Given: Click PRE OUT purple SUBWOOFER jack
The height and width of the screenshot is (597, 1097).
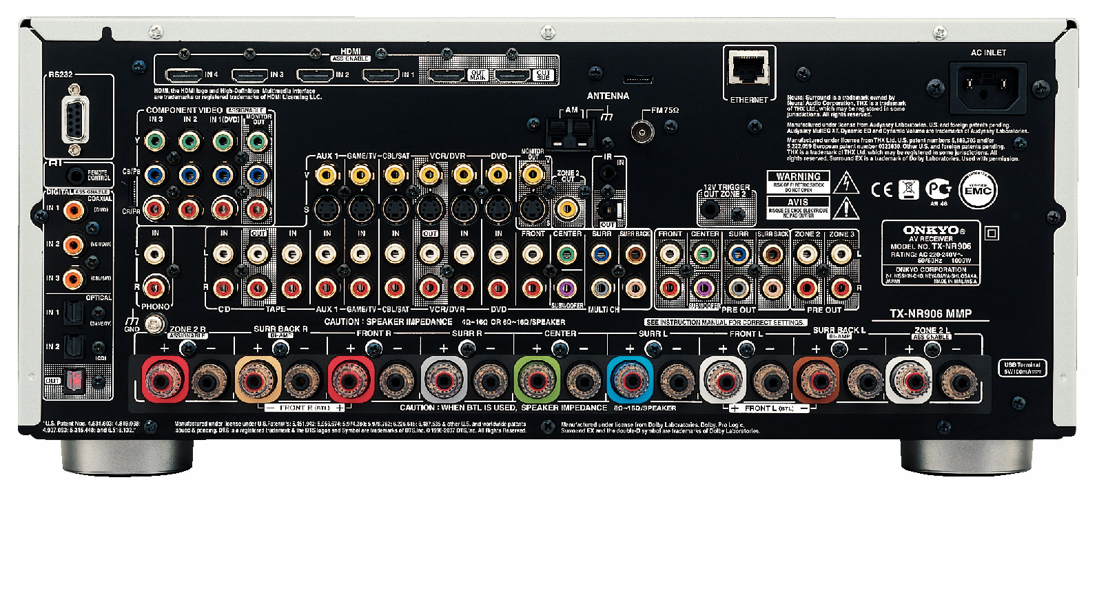Looking at the screenshot, I should tap(704, 288).
